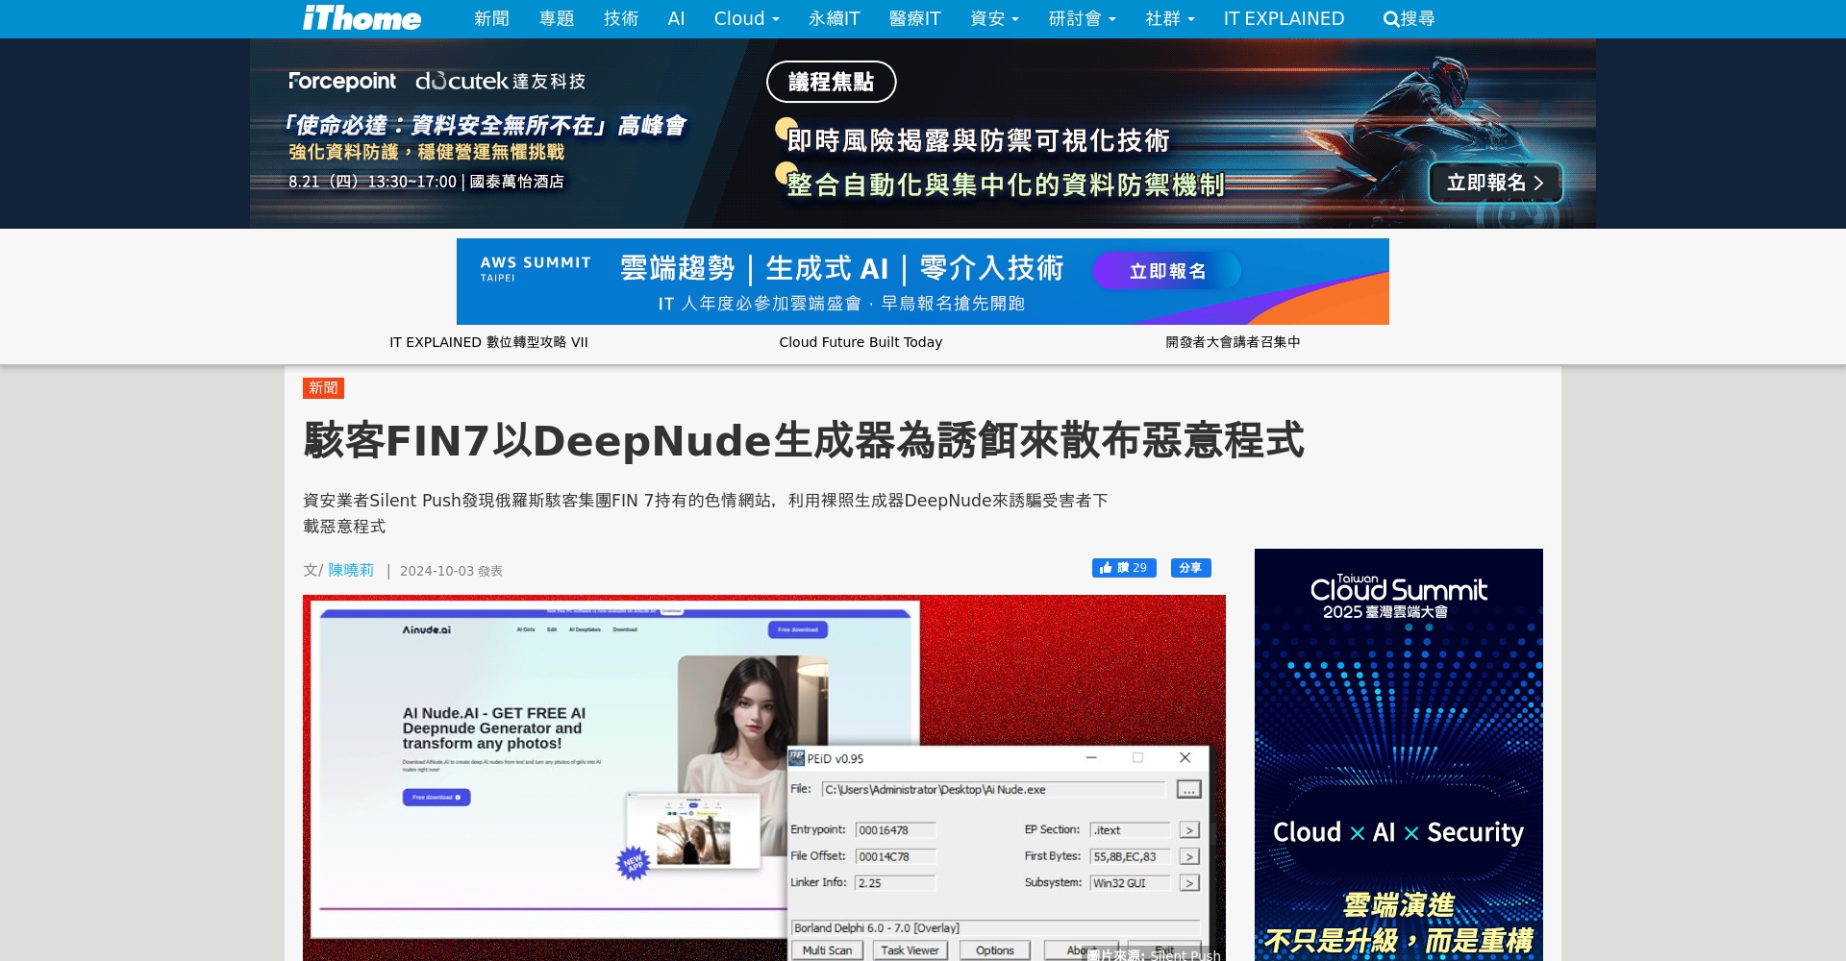Click 立即報名 on the Forcepoint banner
1846x961 pixels.
click(x=1495, y=183)
